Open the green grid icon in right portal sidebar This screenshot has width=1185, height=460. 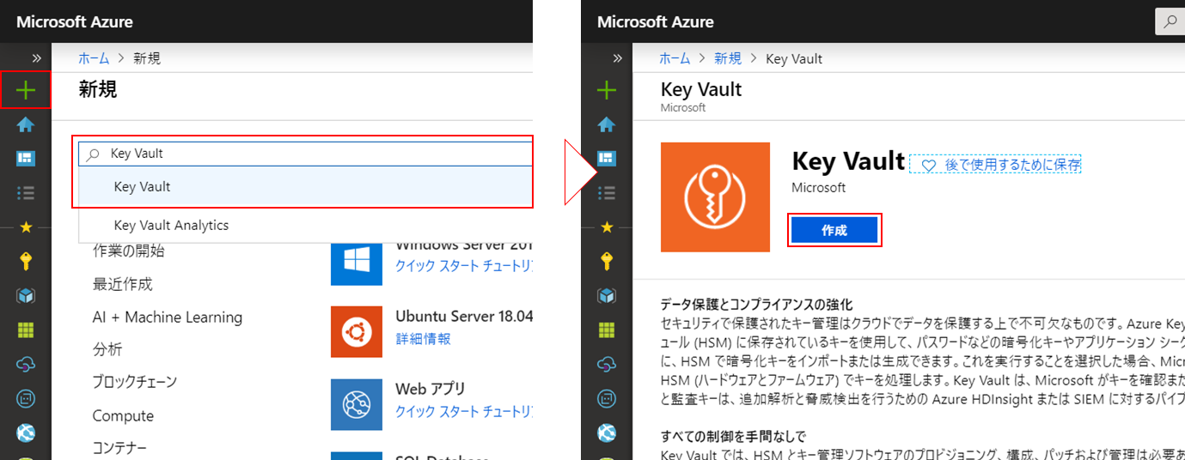click(x=607, y=330)
